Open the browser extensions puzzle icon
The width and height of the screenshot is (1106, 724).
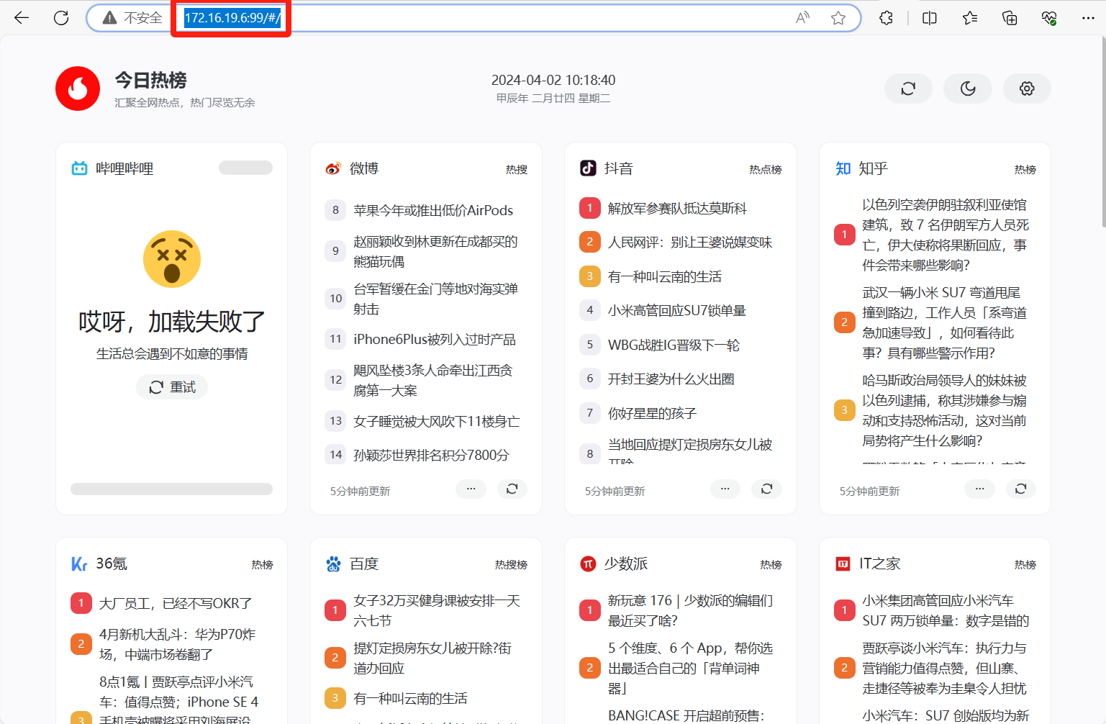pos(886,18)
